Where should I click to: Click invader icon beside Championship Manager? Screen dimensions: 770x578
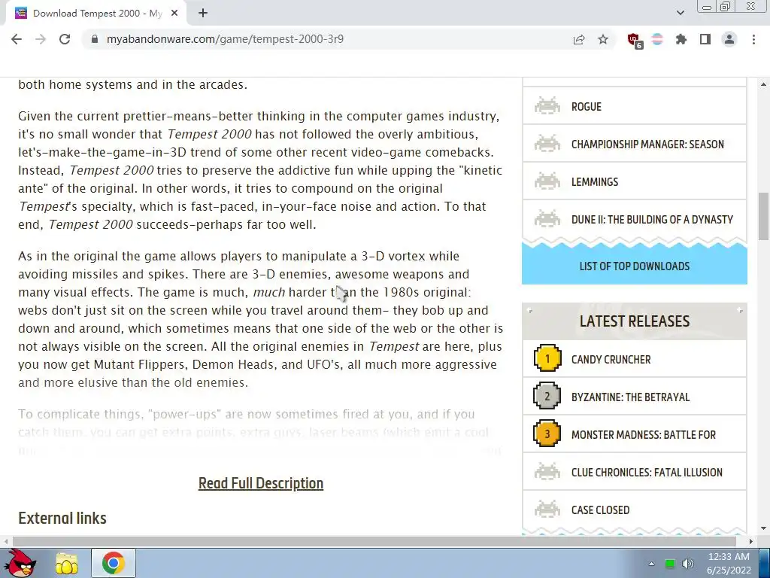547,144
